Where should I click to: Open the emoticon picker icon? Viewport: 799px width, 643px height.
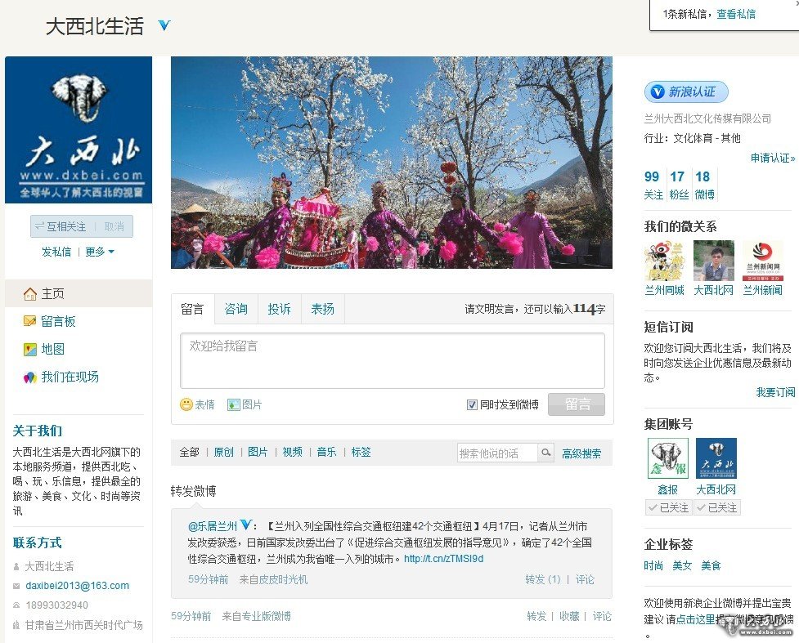point(186,404)
